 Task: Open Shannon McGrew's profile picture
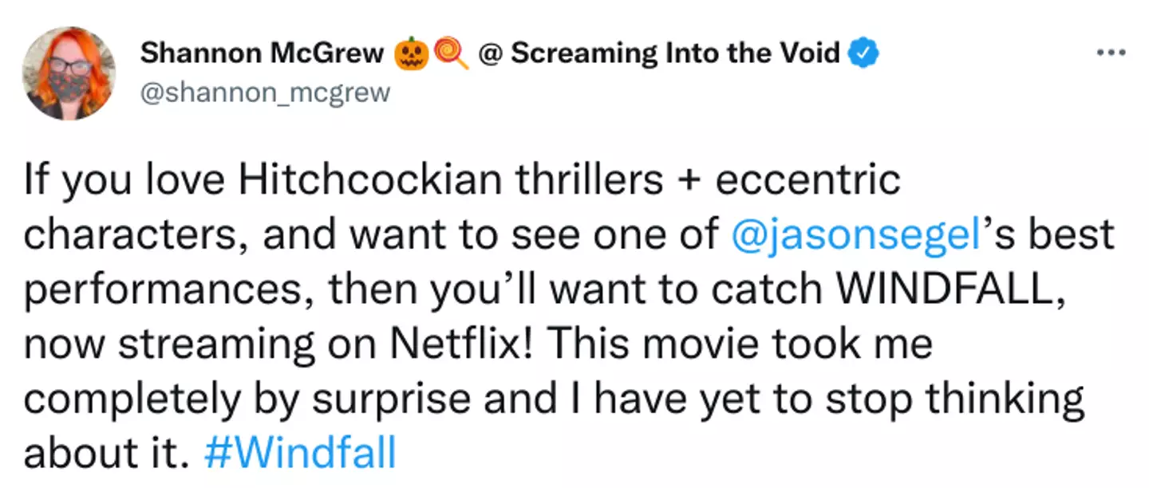click(69, 73)
